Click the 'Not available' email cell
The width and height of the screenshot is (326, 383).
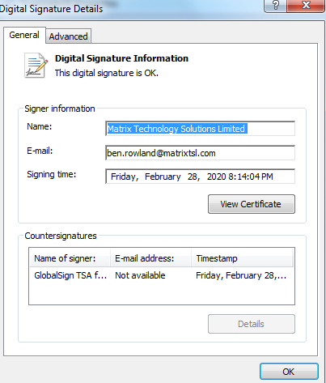pos(140,275)
